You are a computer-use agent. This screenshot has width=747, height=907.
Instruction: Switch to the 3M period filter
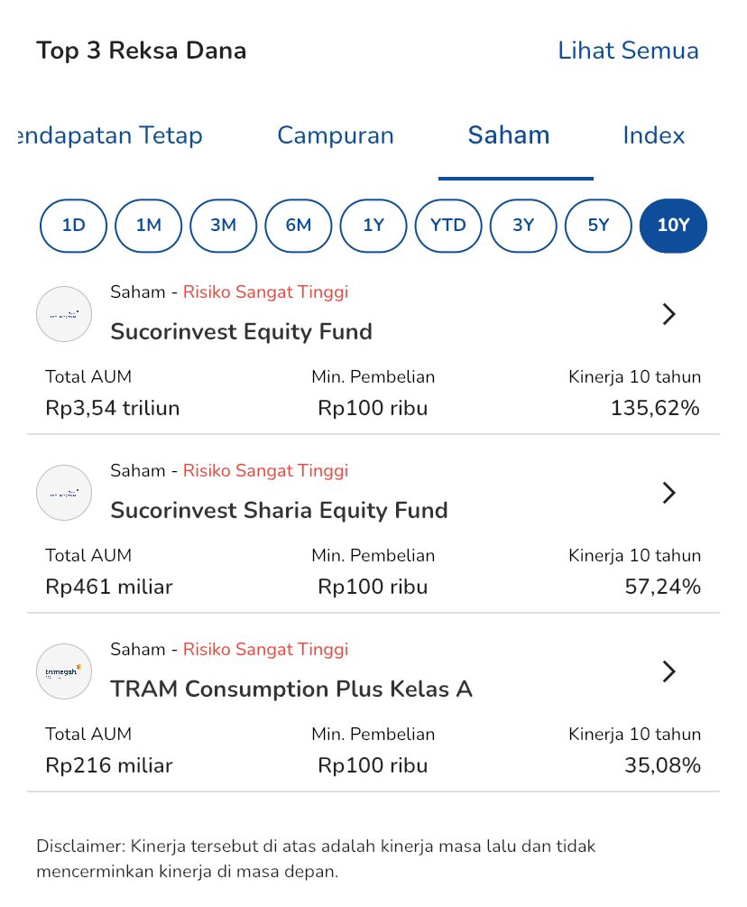(x=223, y=225)
